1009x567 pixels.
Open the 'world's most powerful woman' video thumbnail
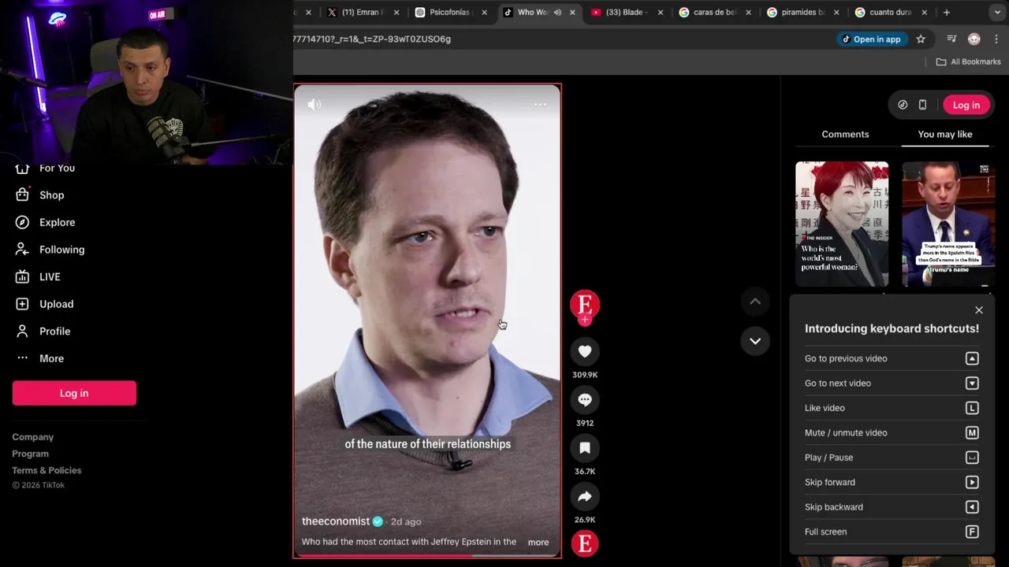(x=842, y=224)
